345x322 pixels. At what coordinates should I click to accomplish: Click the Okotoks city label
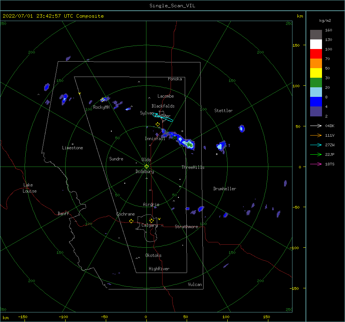pyautogui.click(x=153, y=255)
